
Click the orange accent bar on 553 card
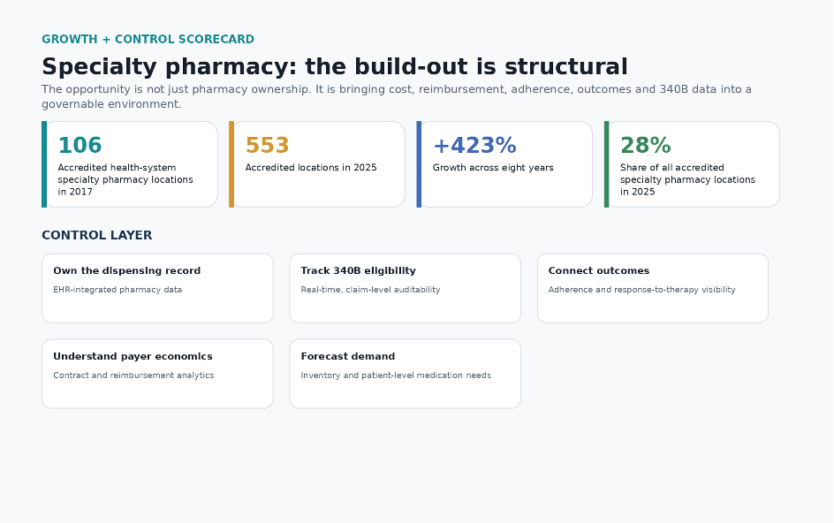pyautogui.click(x=231, y=164)
